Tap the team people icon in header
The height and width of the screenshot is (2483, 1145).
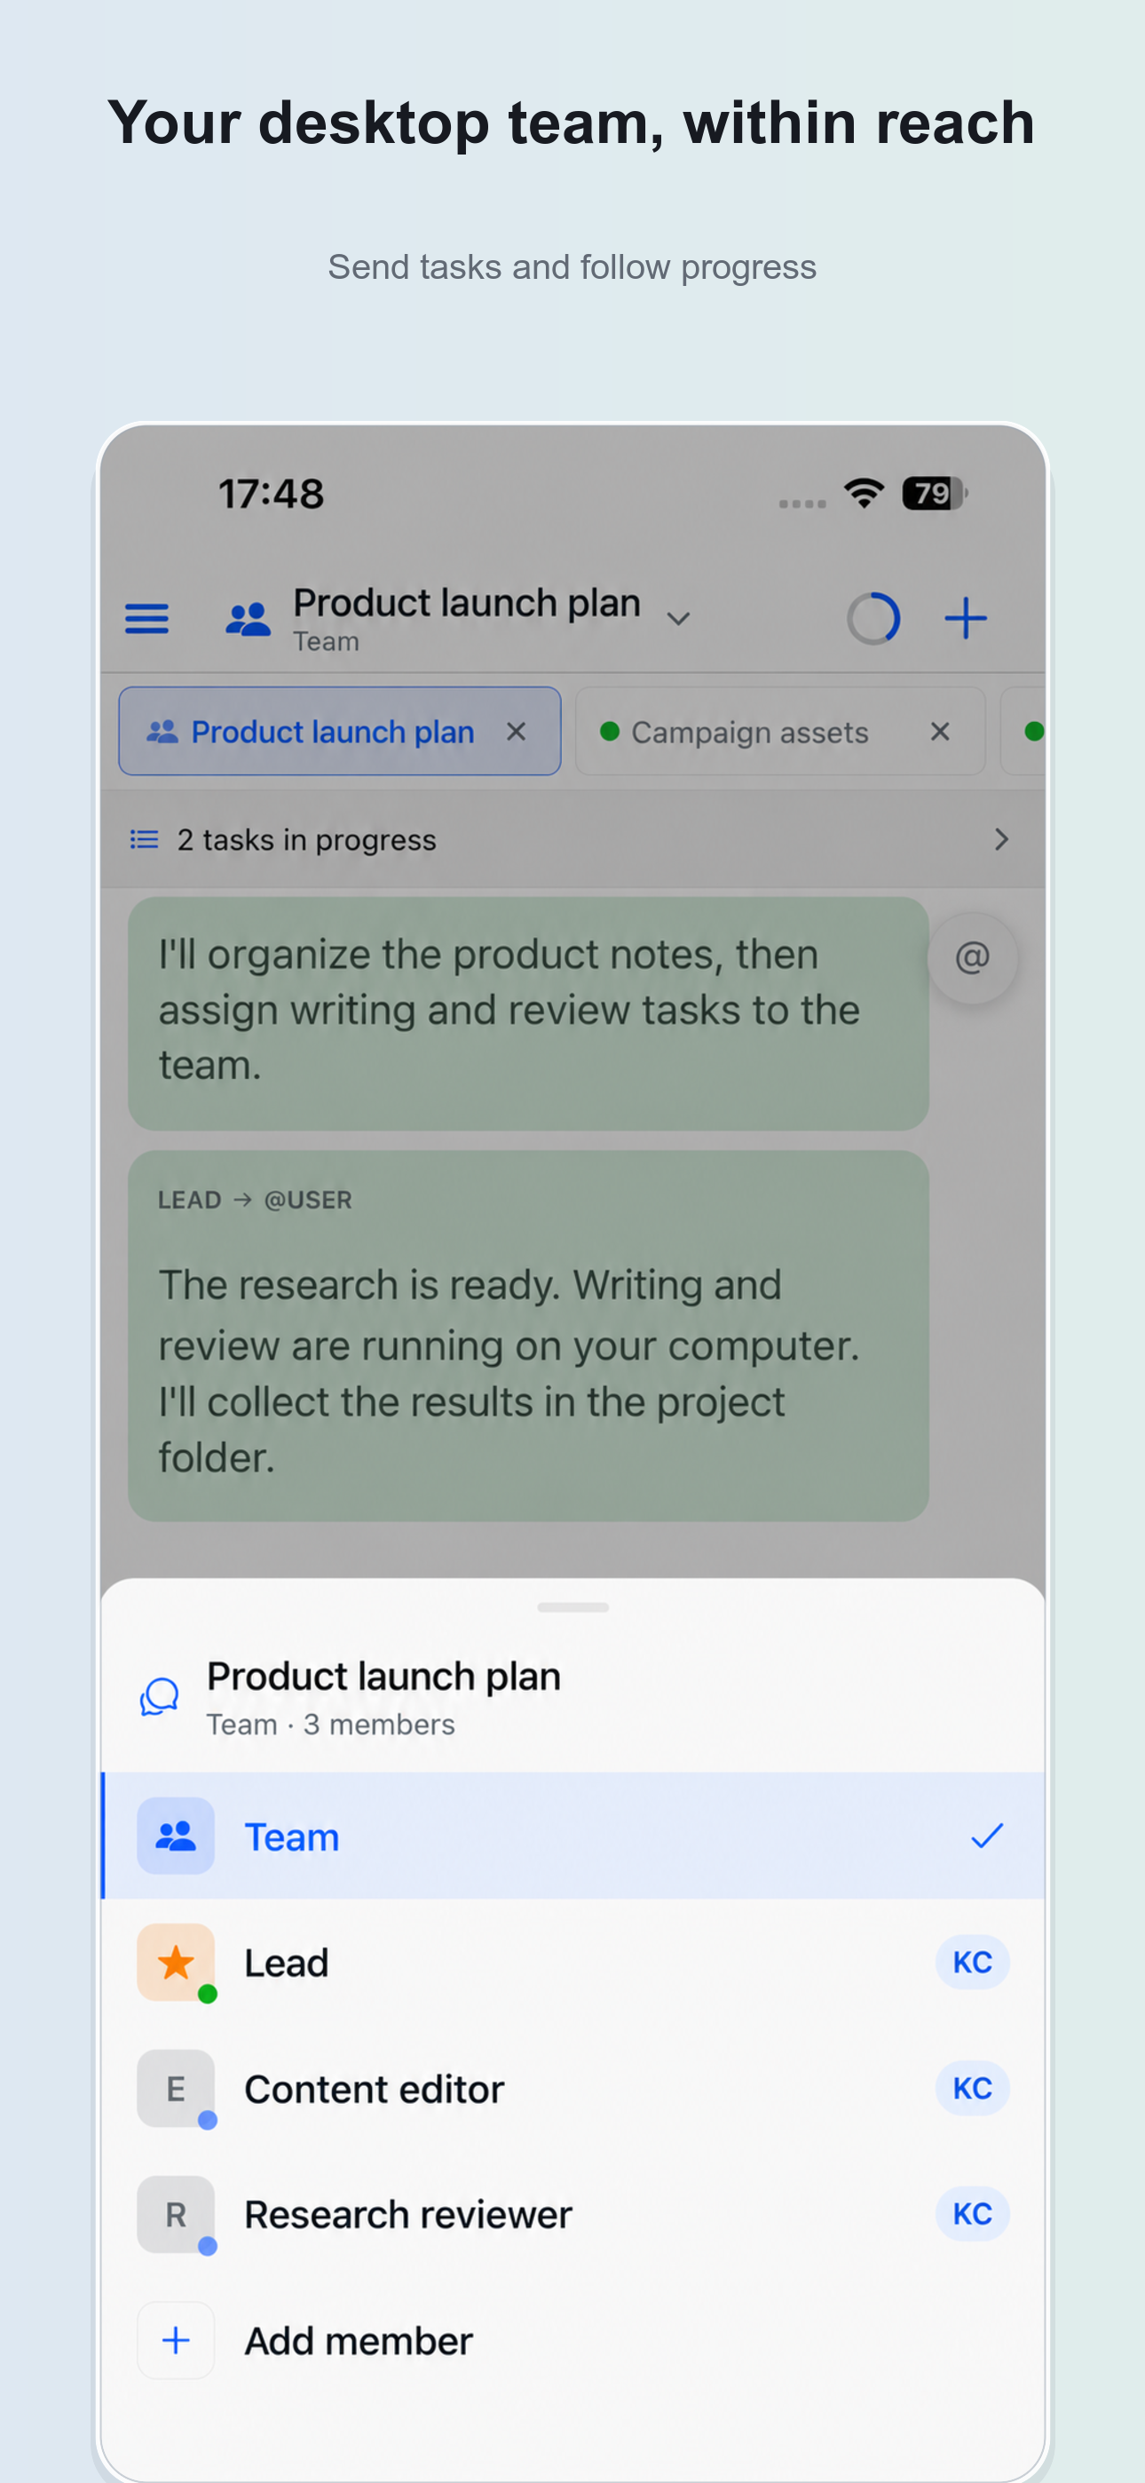click(248, 619)
